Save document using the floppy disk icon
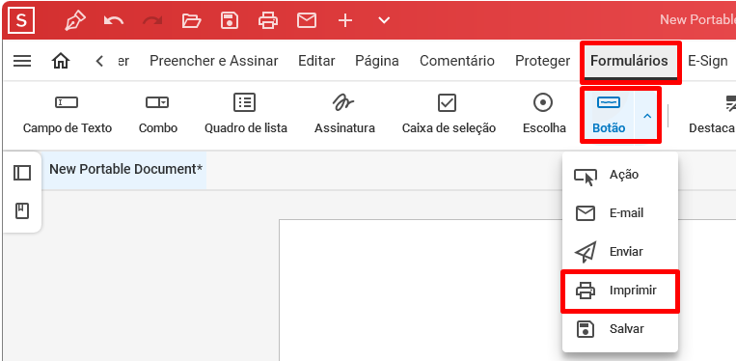 [x=230, y=20]
